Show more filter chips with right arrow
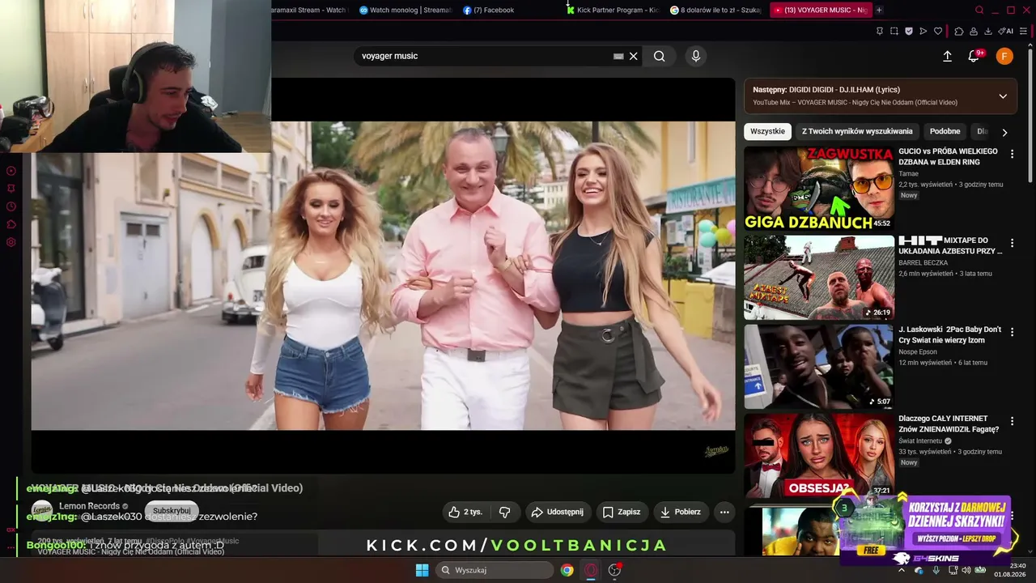The height and width of the screenshot is (583, 1036). point(1004,132)
